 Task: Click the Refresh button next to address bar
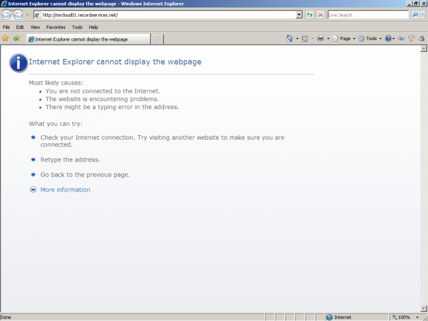[x=309, y=14]
